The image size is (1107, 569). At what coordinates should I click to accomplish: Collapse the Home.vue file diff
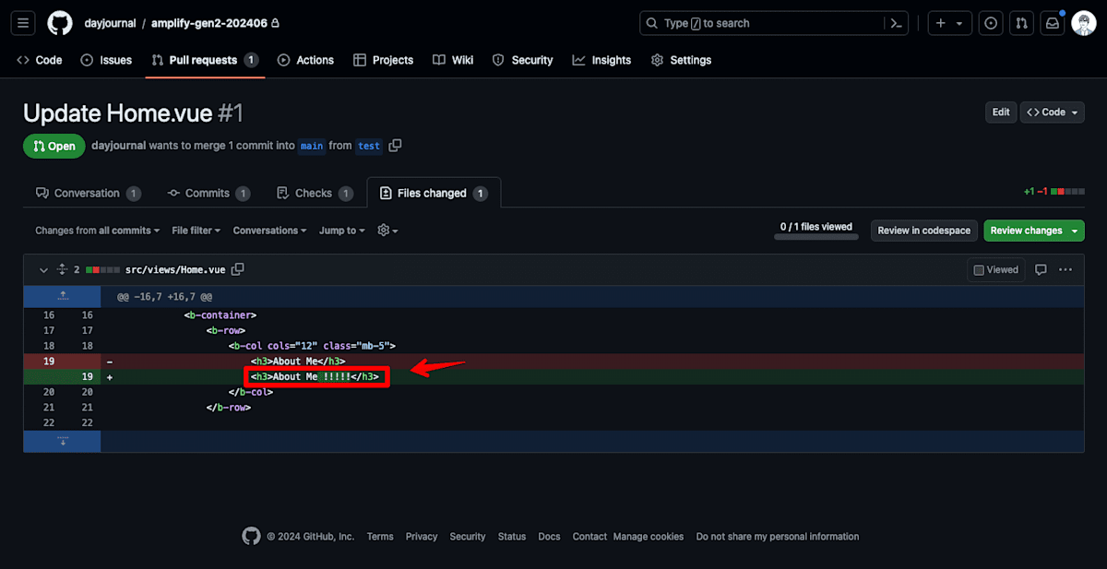(43, 269)
